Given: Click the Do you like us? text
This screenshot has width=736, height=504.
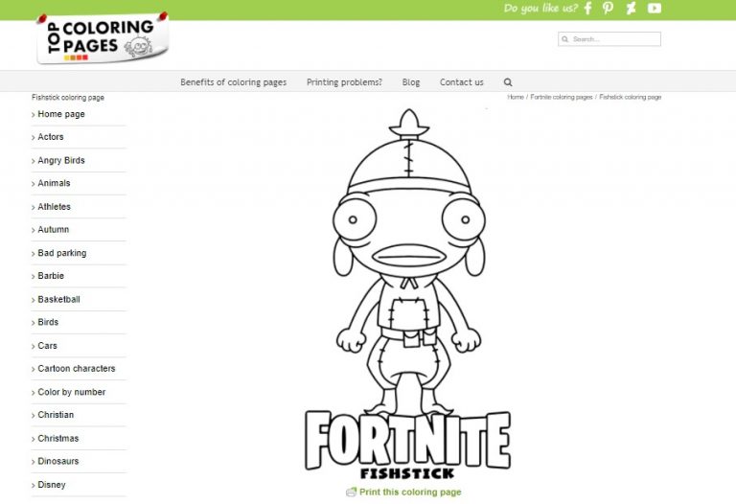Looking at the screenshot, I should [x=540, y=8].
